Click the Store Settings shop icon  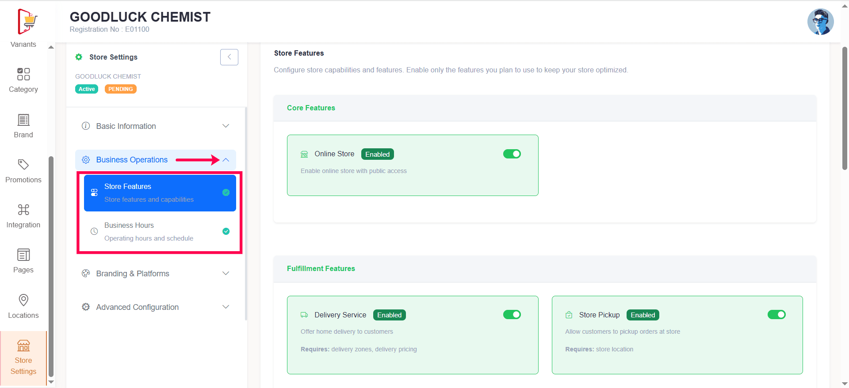pyautogui.click(x=23, y=346)
